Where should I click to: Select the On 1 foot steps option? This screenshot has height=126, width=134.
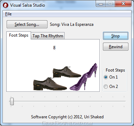click(111, 77)
